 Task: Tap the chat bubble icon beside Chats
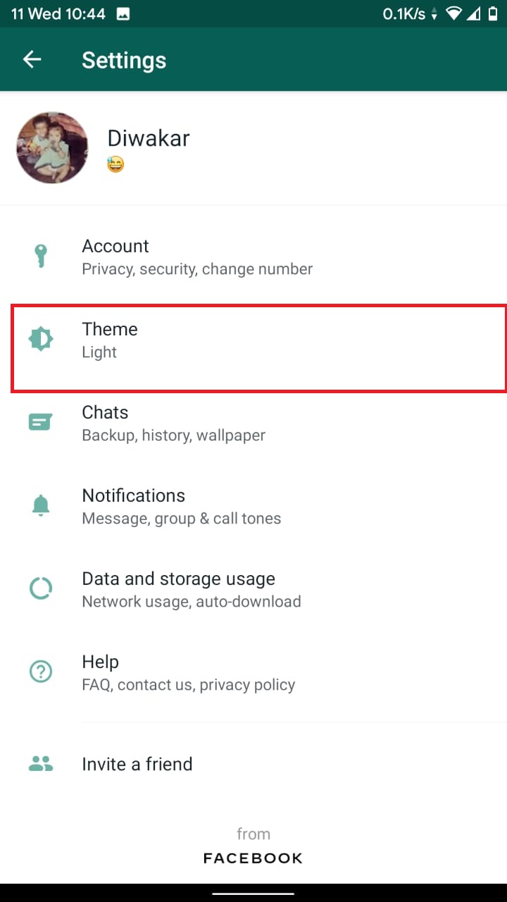(x=41, y=422)
